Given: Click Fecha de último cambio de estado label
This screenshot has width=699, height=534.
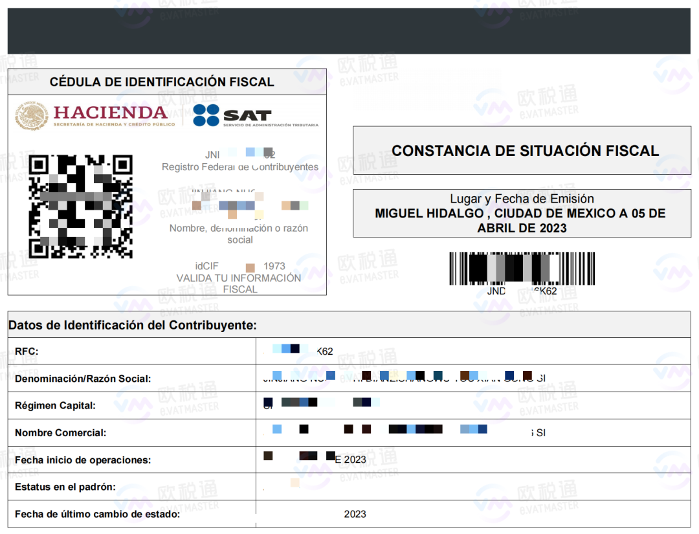Looking at the screenshot, I should point(97,515).
